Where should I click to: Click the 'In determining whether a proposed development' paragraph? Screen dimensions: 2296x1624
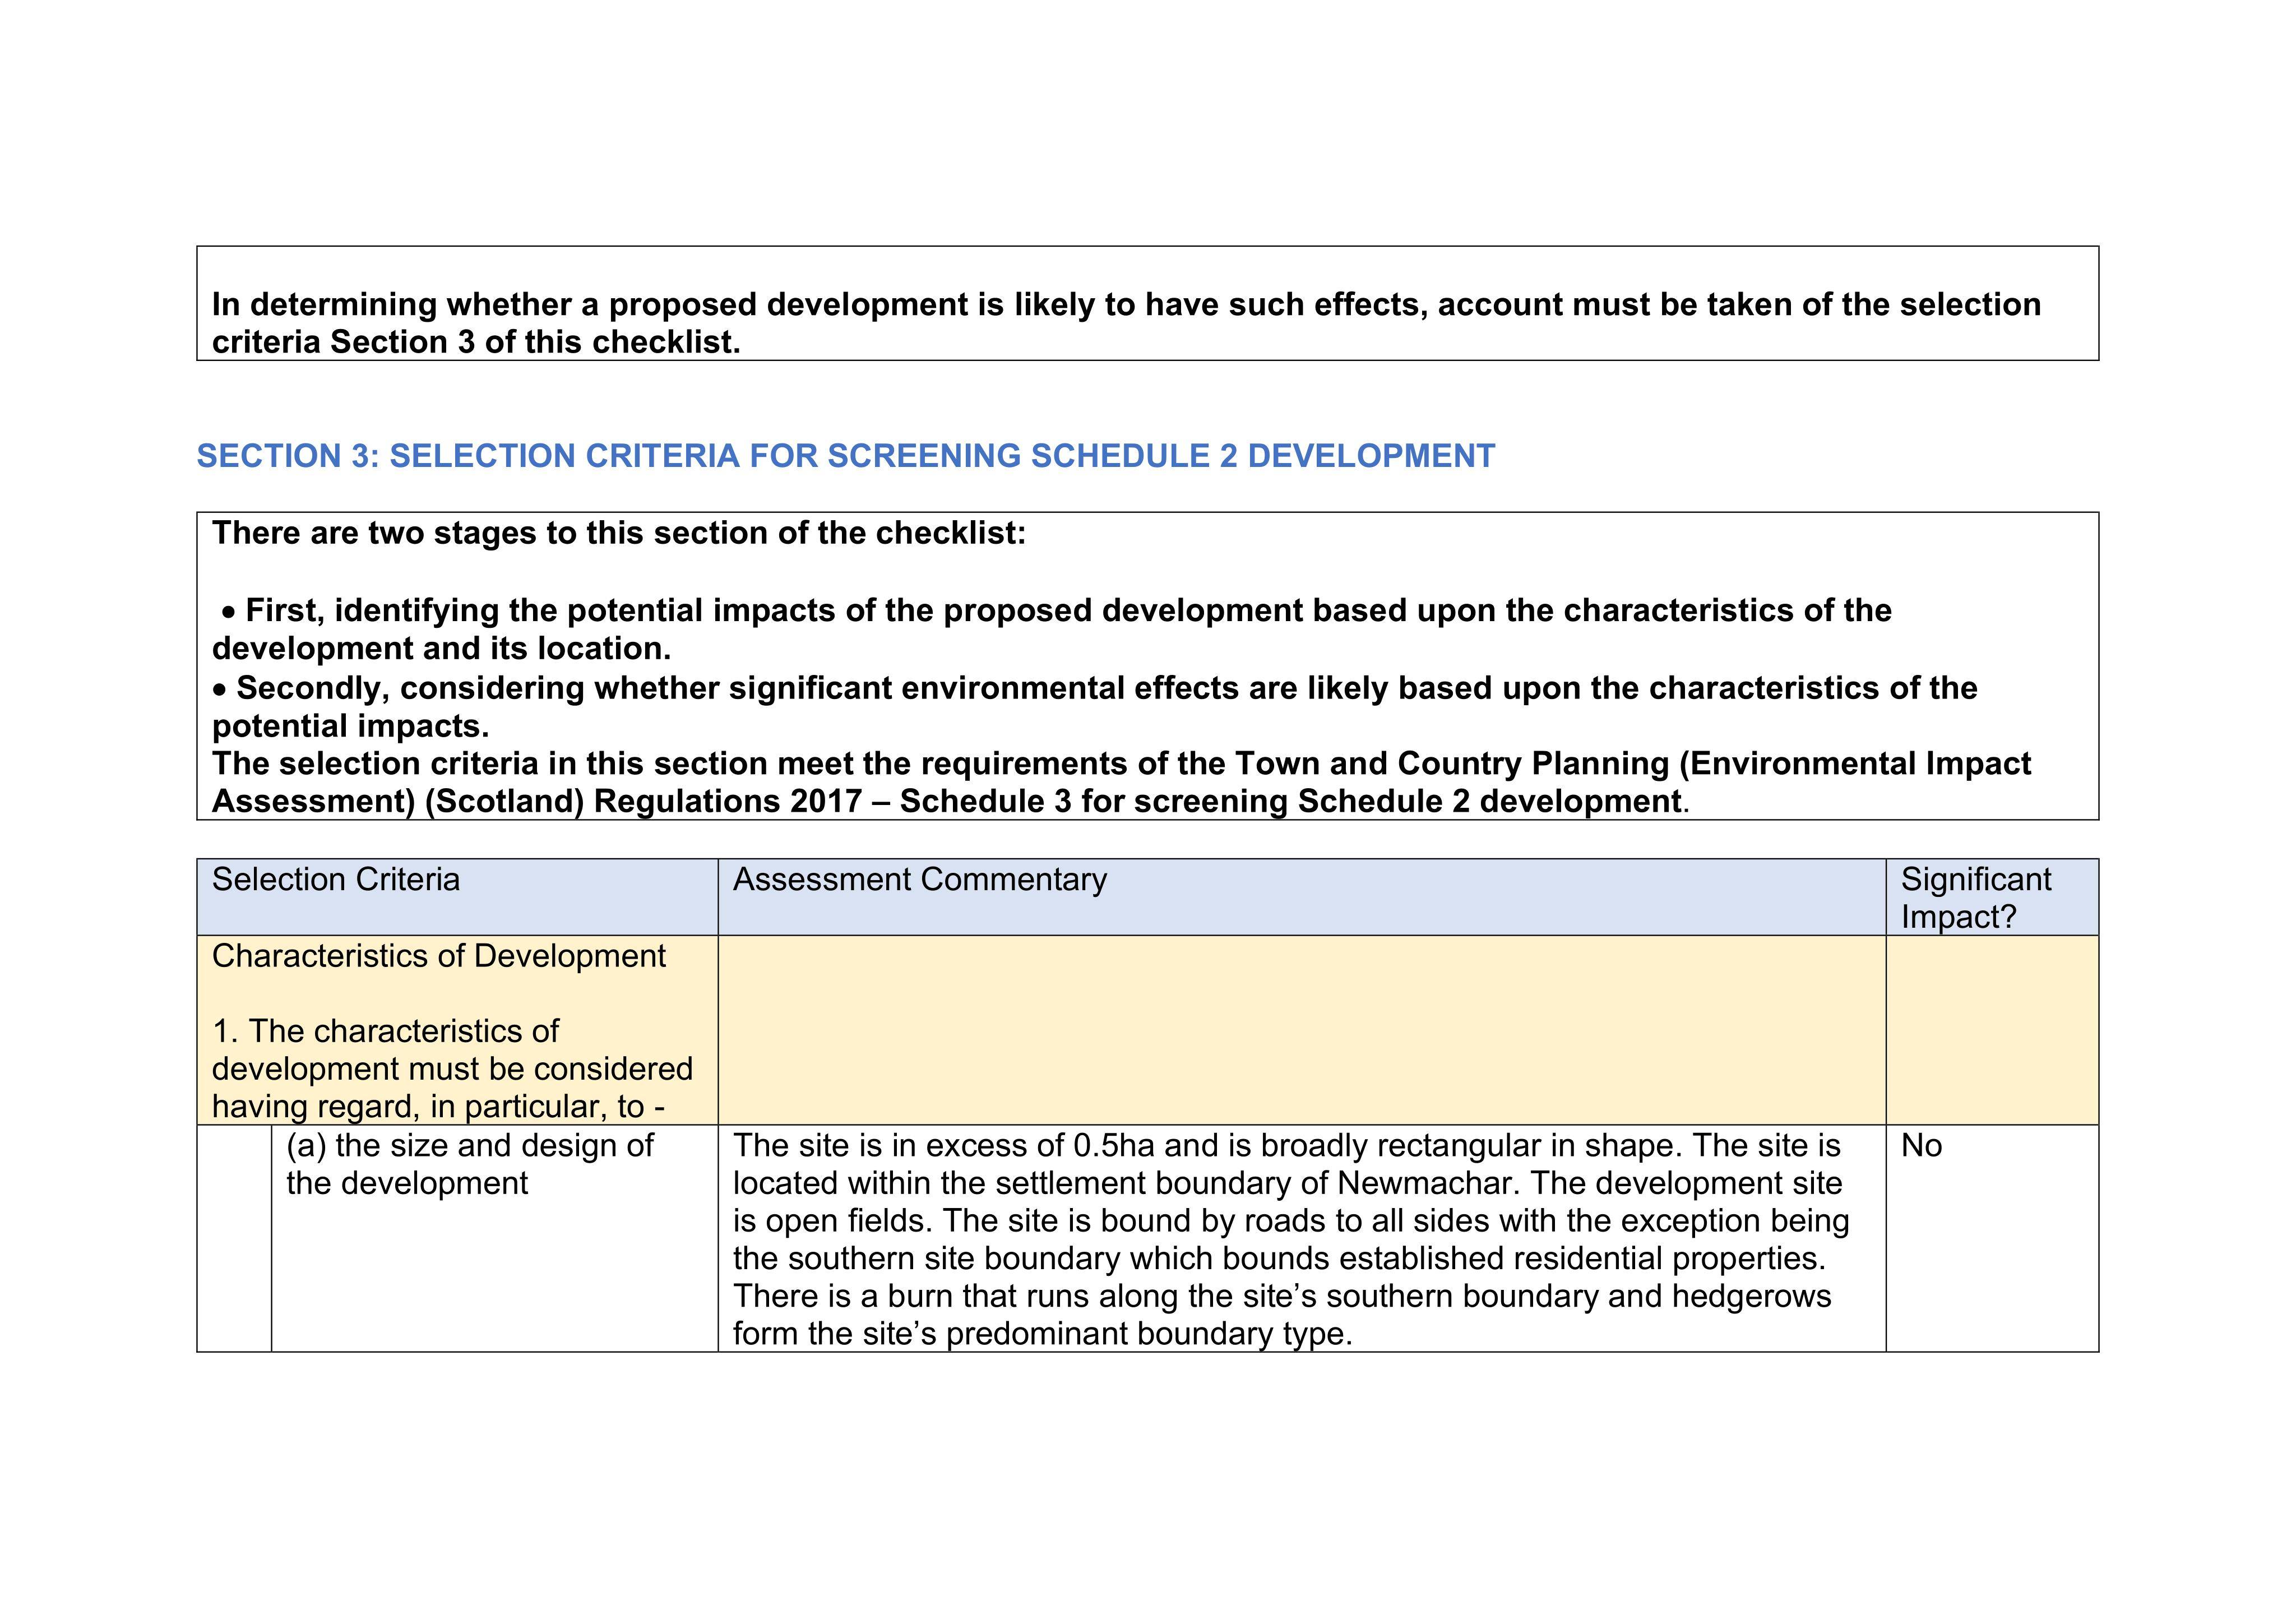click(1126, 323)
